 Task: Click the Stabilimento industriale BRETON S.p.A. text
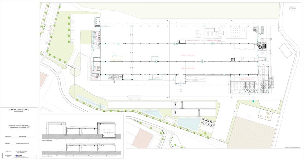[20, 126]
